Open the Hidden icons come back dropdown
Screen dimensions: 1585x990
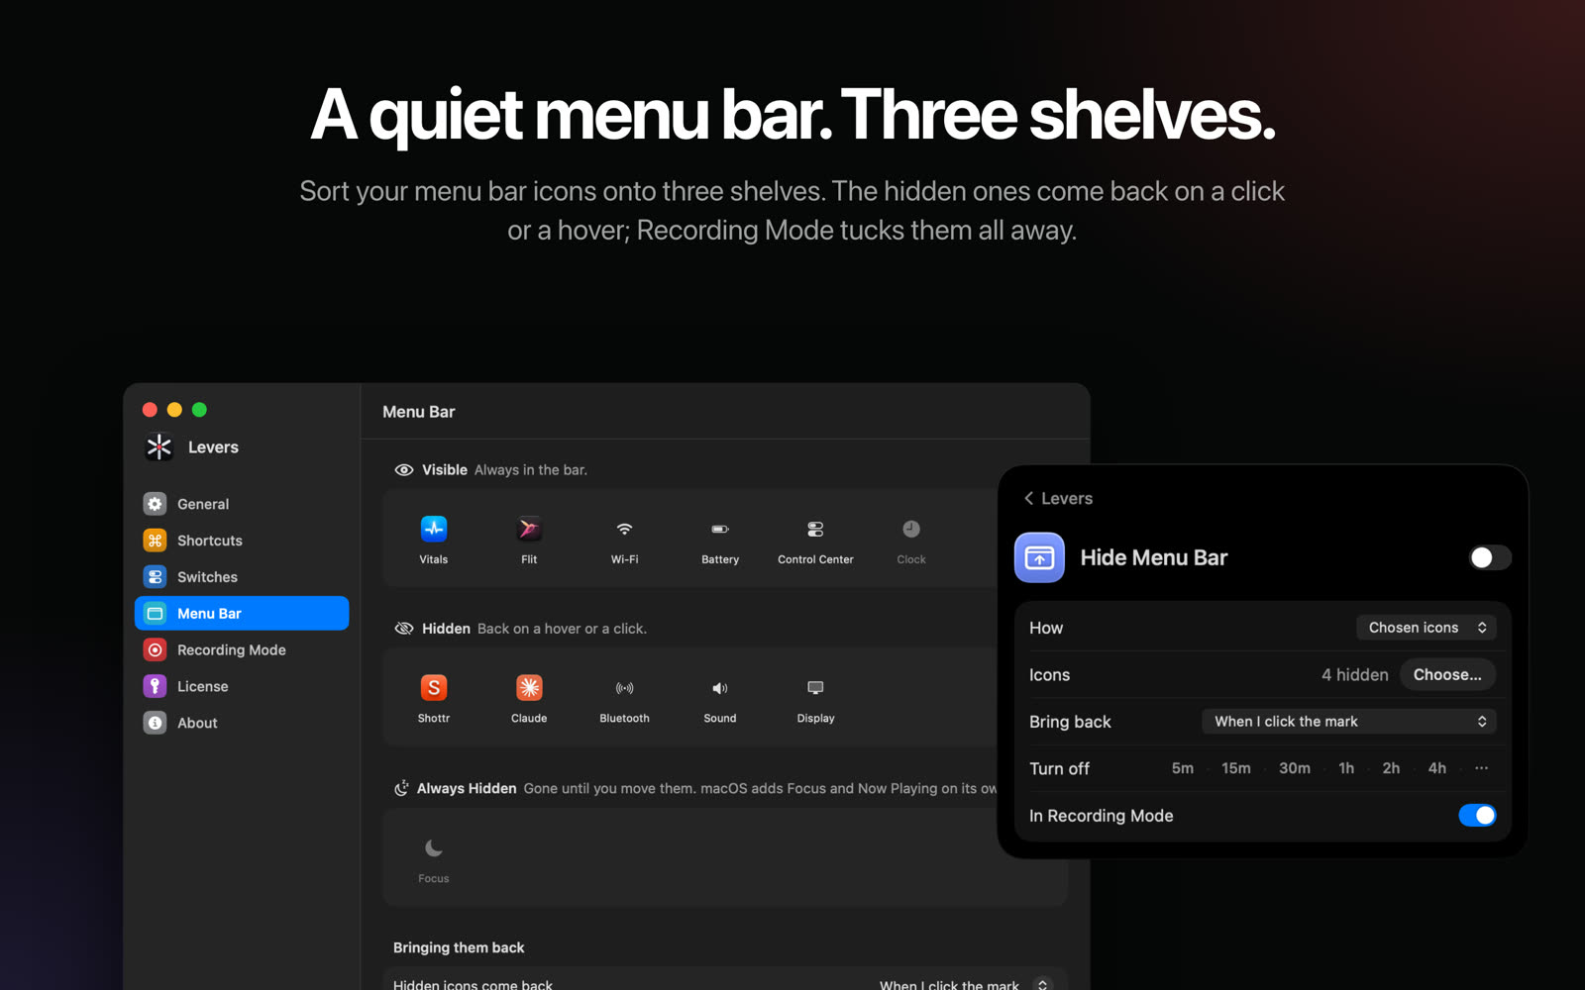click(965, 985)
